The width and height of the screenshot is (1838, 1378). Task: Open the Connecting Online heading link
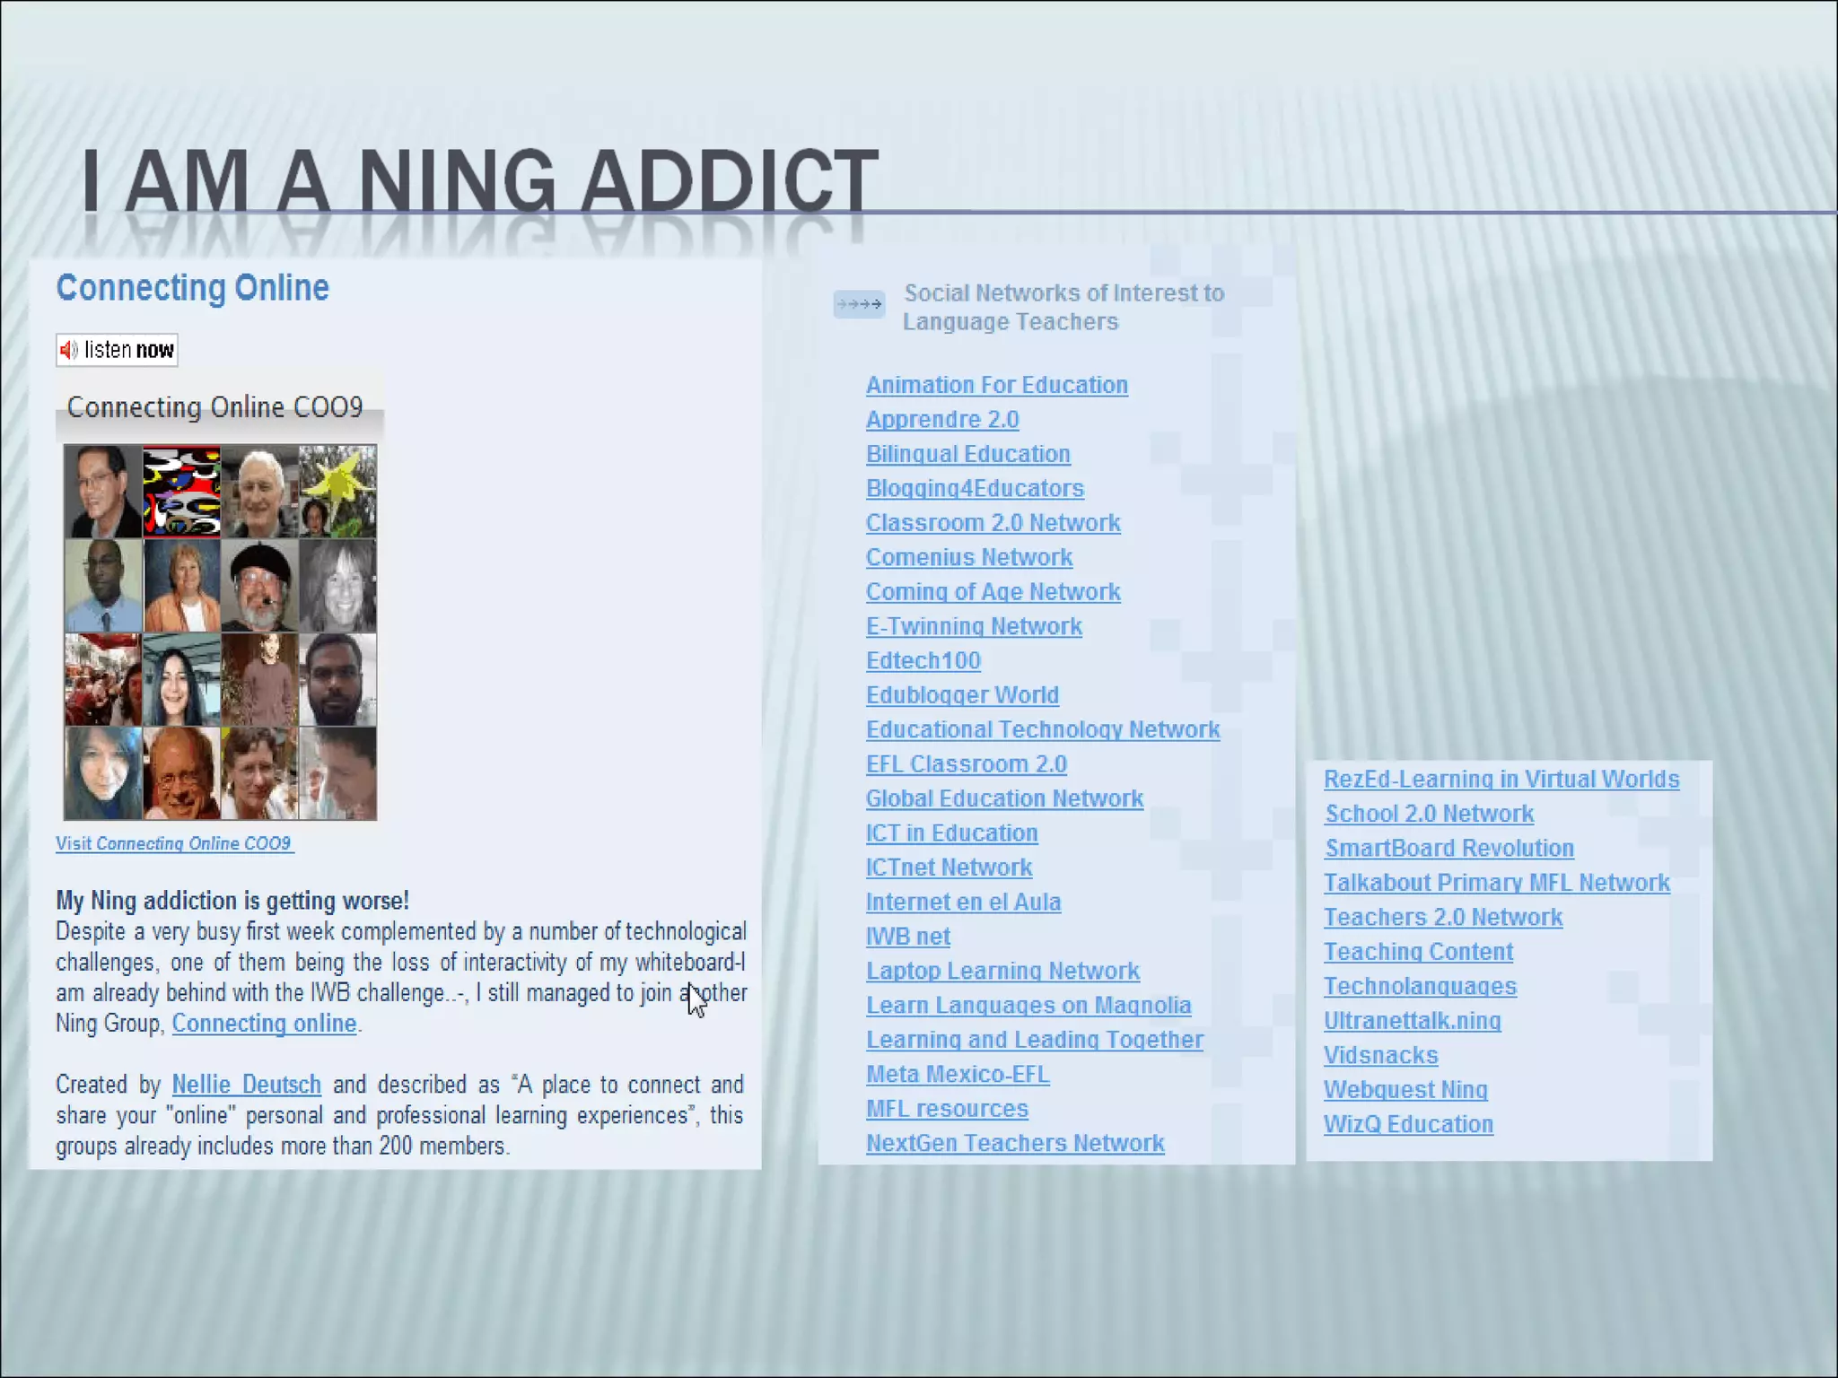(192, 288)
